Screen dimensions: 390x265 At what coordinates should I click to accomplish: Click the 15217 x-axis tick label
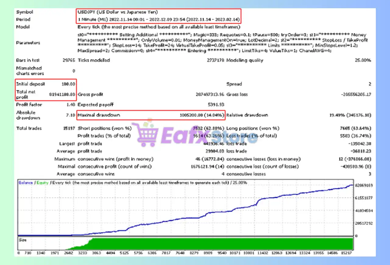pos(346,253)
